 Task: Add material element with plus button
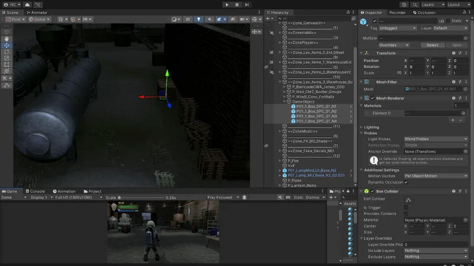click(x=452, y=120)
